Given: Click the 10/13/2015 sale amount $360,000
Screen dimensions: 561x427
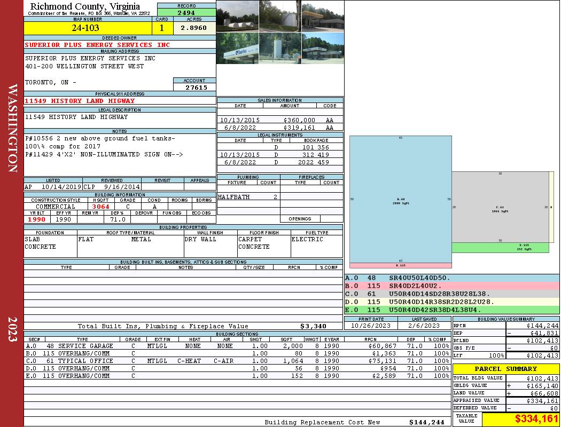Looking at the screenshot, I should (x=299, y=121).
